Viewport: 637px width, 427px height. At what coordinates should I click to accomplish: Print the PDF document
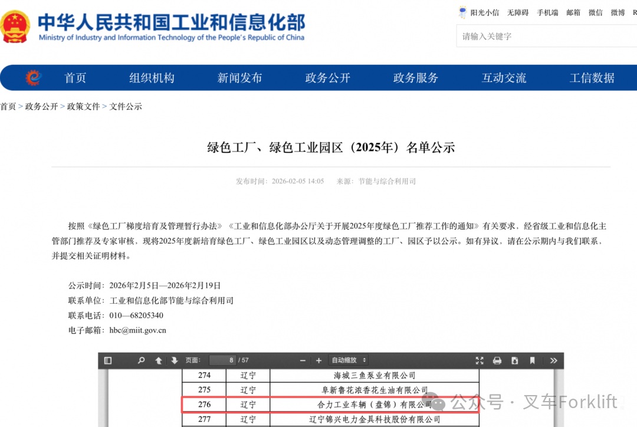[x=497, y=360]
